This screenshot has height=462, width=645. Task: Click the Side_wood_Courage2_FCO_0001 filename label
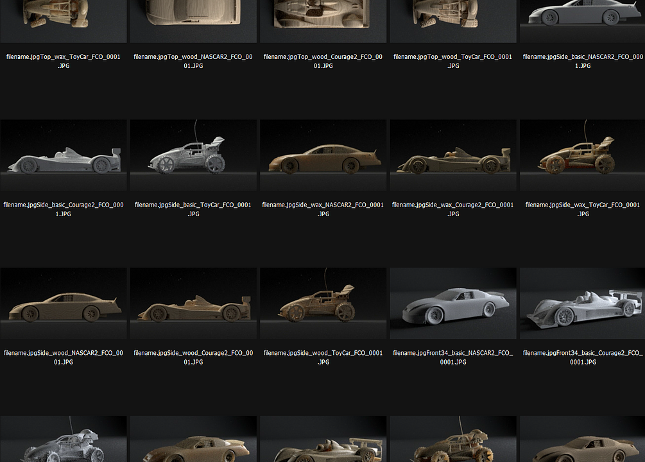coord(193,357)
